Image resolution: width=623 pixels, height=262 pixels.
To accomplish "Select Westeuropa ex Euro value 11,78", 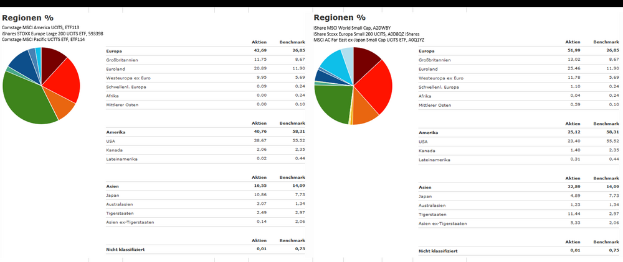I will click(574, 78).
